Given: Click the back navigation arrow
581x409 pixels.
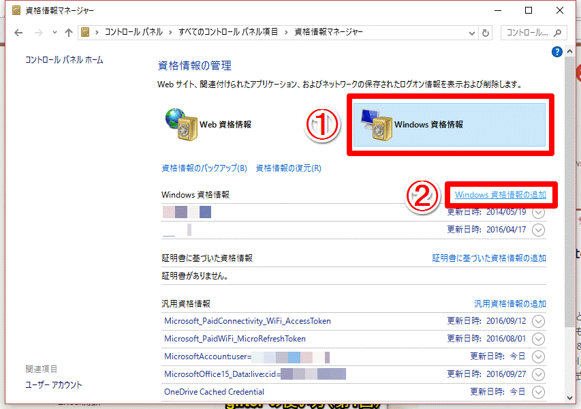Looking at the screenshot, I should [x=18, y=32].
